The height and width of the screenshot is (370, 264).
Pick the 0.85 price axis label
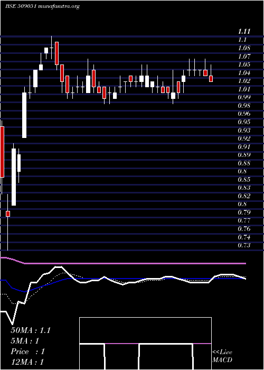(x=244, y=180)
